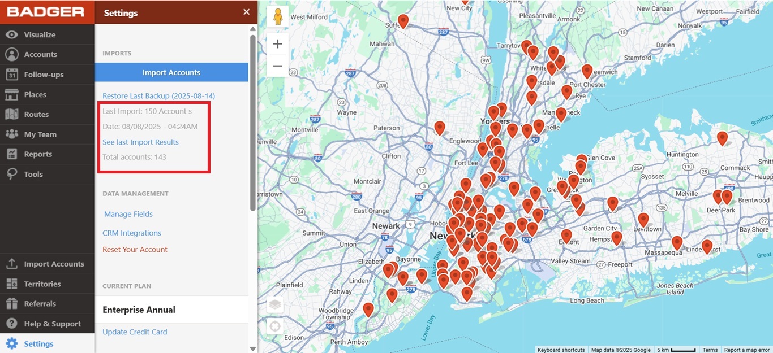Click the Import Accounts upload icon

(x=12, y=264)
